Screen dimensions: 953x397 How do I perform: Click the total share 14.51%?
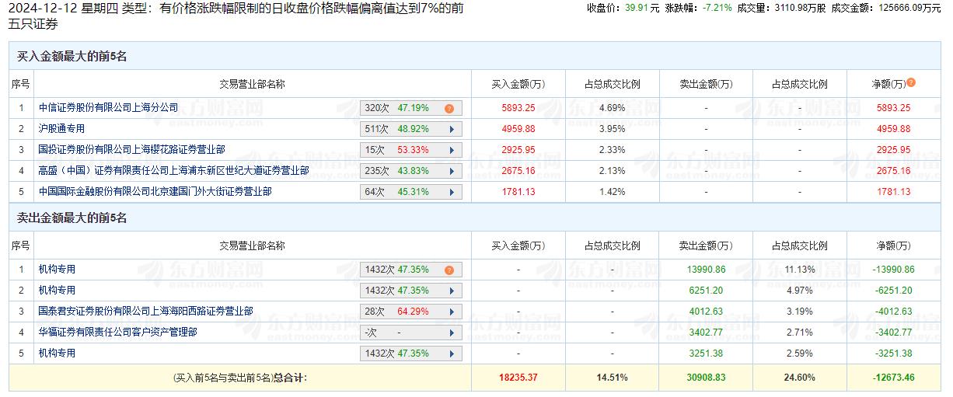[x=613, y=378]
